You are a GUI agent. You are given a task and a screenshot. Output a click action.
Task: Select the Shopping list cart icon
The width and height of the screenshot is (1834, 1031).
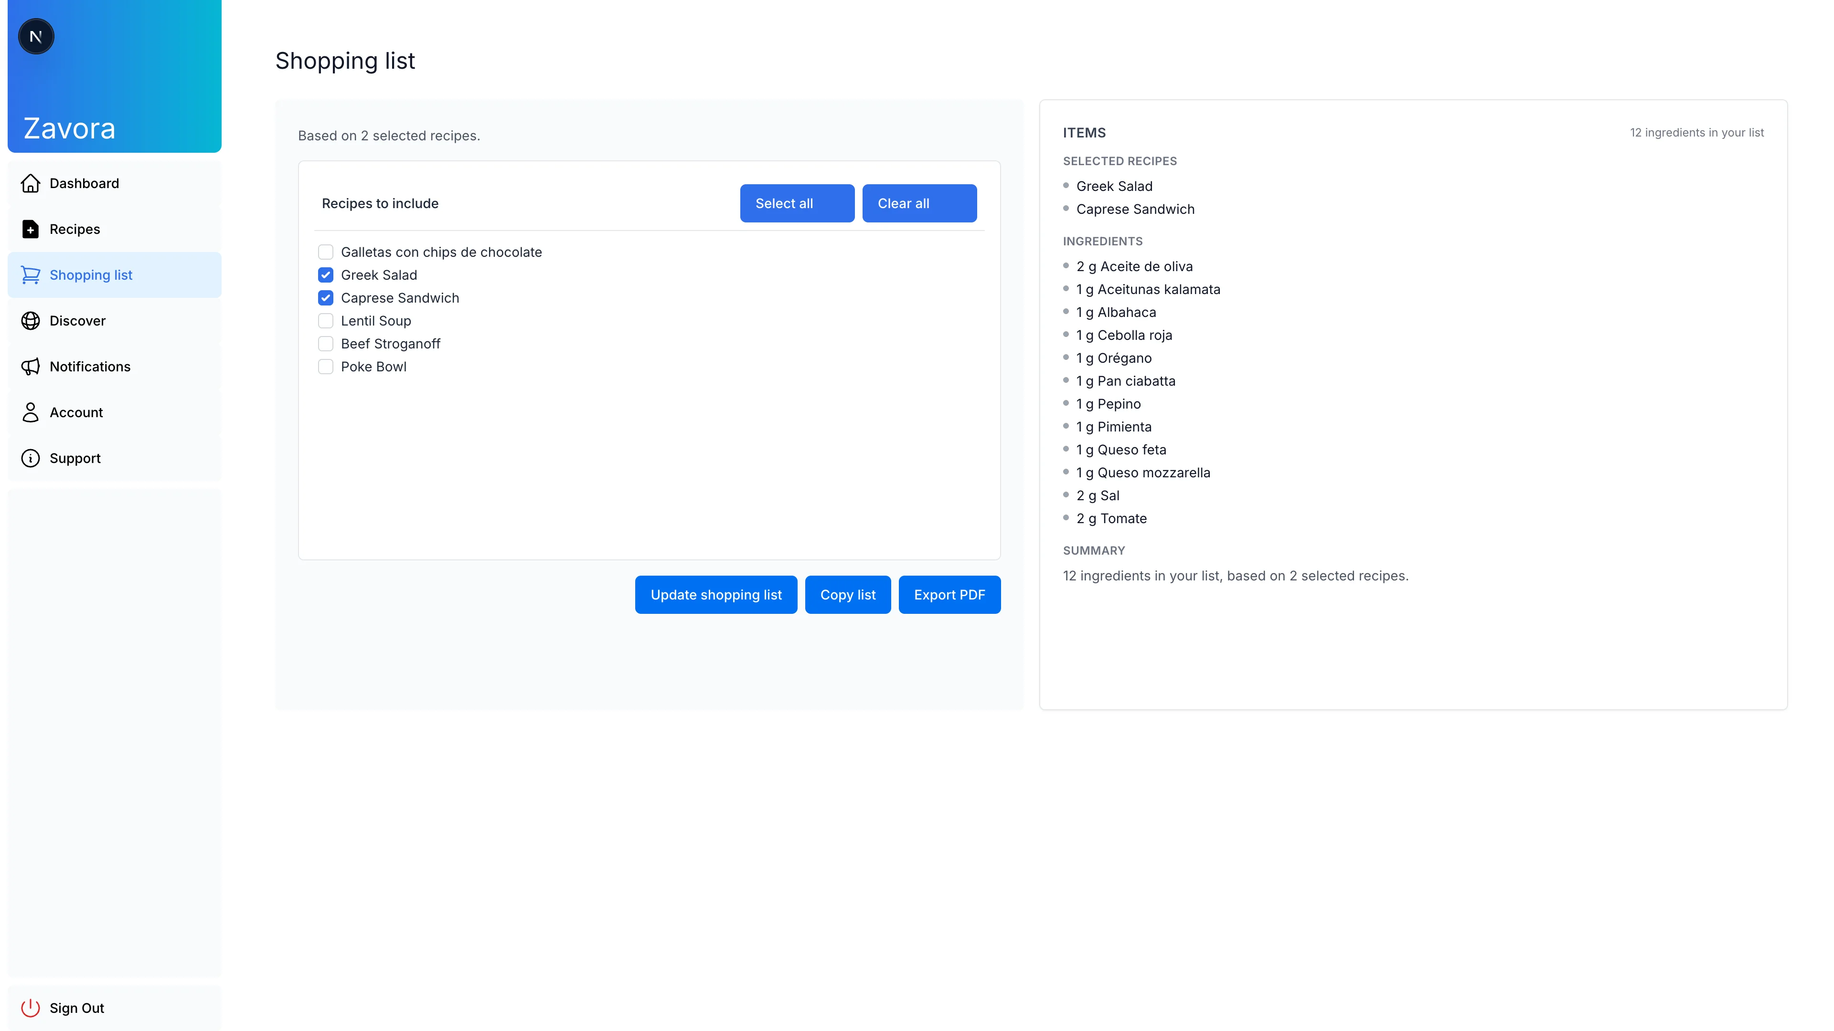coord(31,274)
